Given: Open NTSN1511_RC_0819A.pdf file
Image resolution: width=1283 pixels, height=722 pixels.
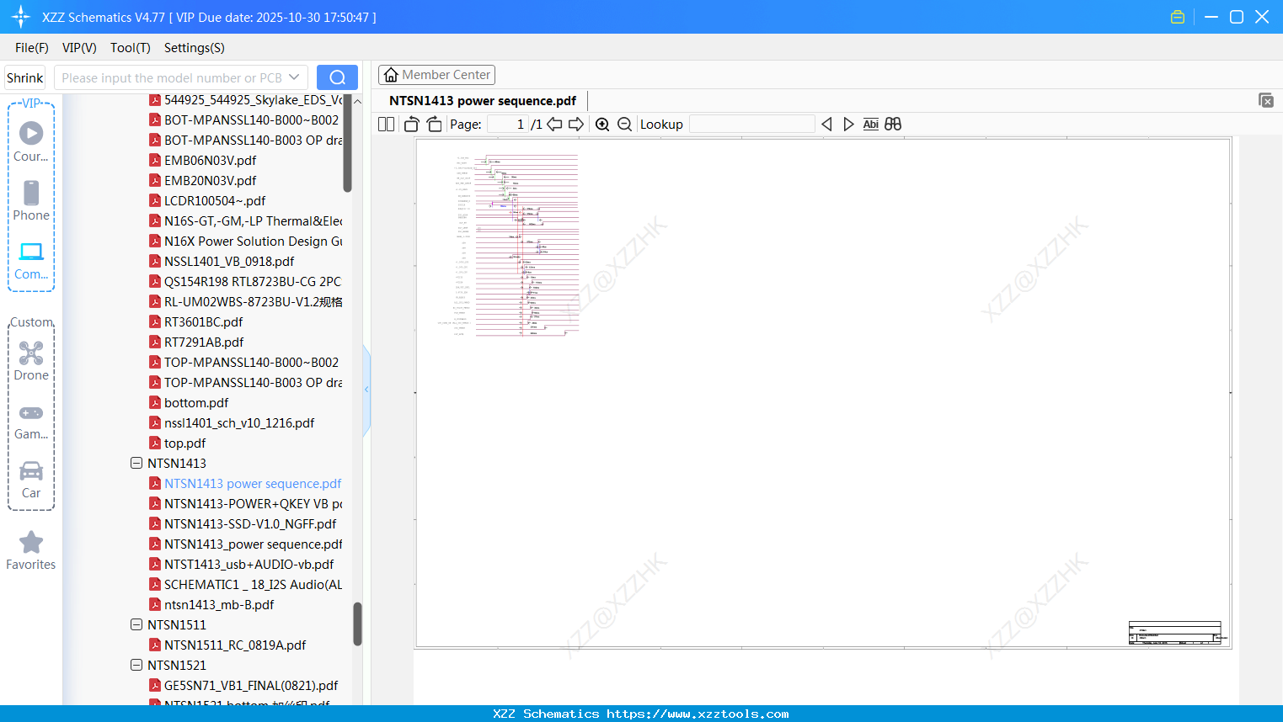Looking at the screenshot, I should tap(235, 645).
